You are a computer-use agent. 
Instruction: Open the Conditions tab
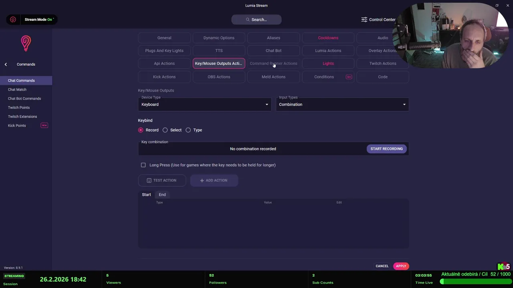tap(328, 77)
